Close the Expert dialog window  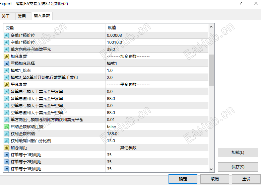tap(256, 3)
